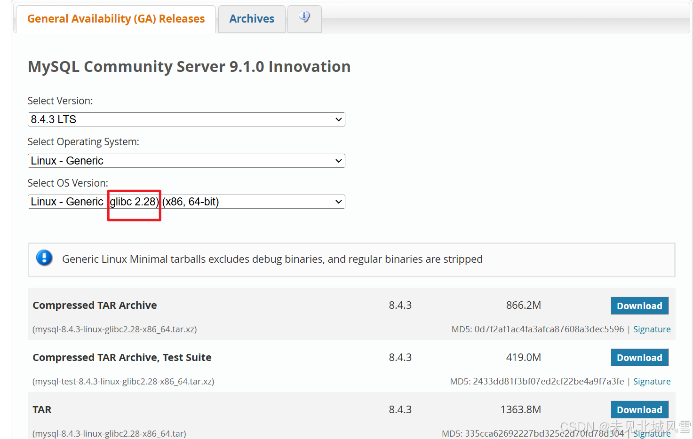The image size is (693, 439).
Task: Select the MySQL Community Server 9.1.0 Innovation heading
Action: coord(189,67)
